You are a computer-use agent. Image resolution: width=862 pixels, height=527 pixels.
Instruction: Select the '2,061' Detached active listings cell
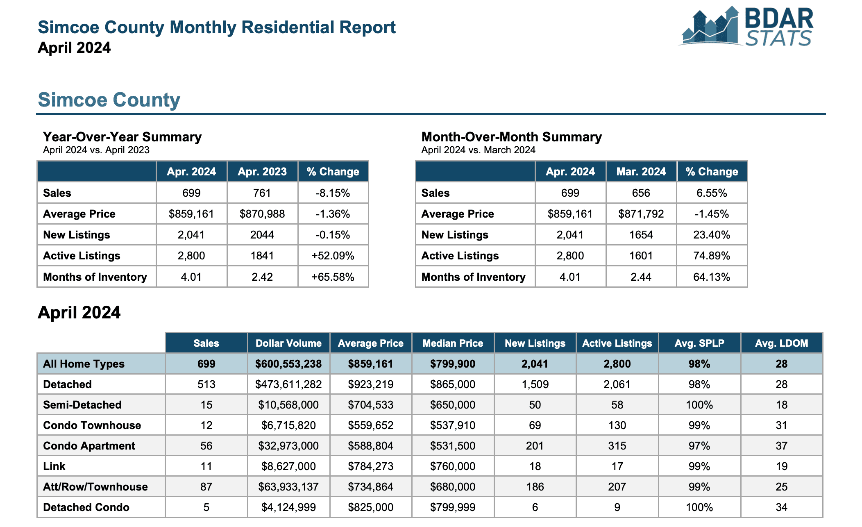click(x=617, y=384)
